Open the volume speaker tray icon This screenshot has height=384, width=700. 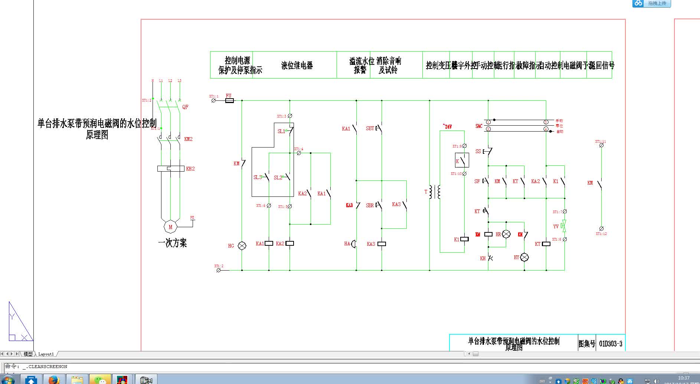657,381
